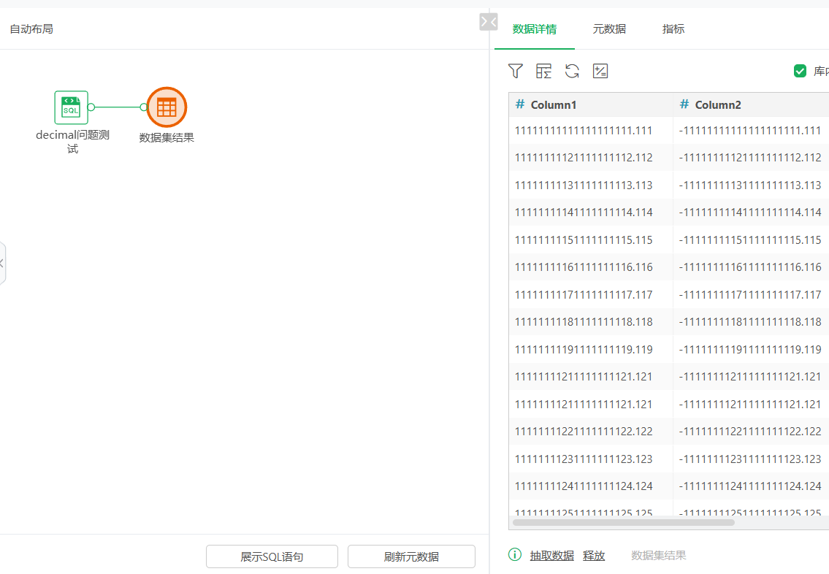Open the grouping and summary sigma icon
The width and height of the screenshot is (829, 574).
(x=543, y=71)
